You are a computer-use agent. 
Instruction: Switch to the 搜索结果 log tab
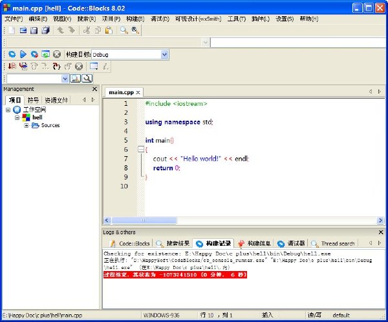(x=173, y=243)
